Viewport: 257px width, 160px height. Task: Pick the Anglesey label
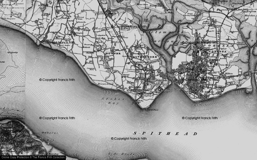click(148, 96)
